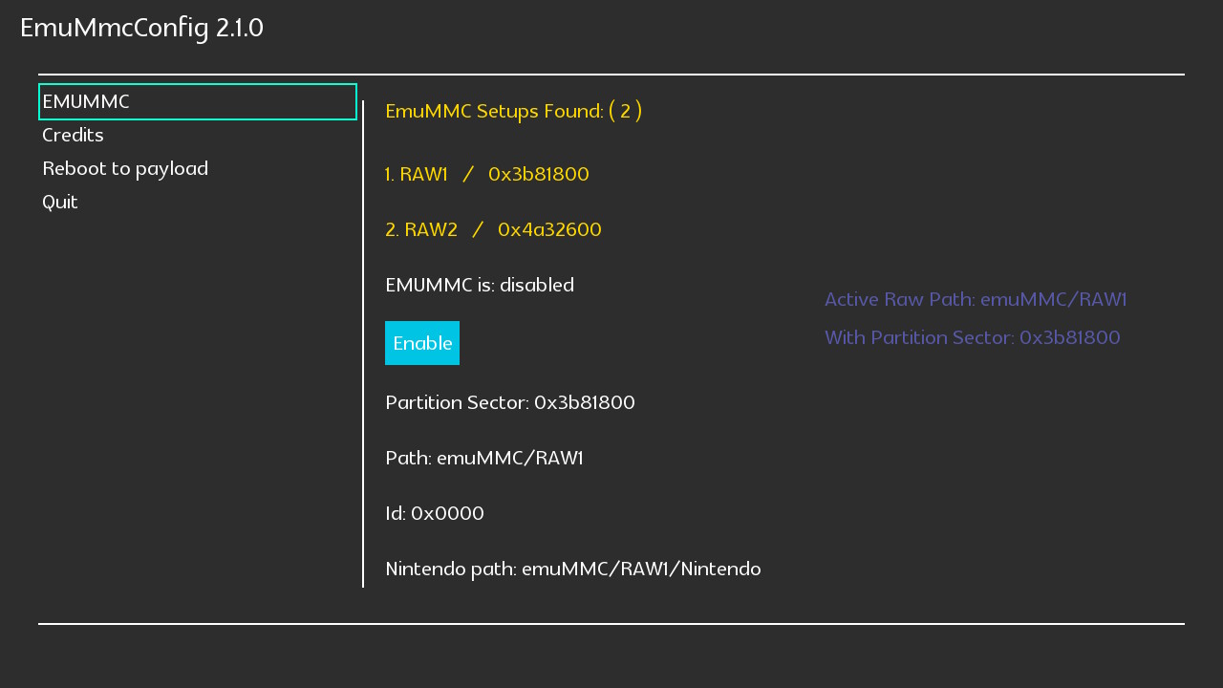Screen dimensions: 1223x688
Task: Select Quit in the sidebar
Action: pyautogui.click(x=60, y=203)
